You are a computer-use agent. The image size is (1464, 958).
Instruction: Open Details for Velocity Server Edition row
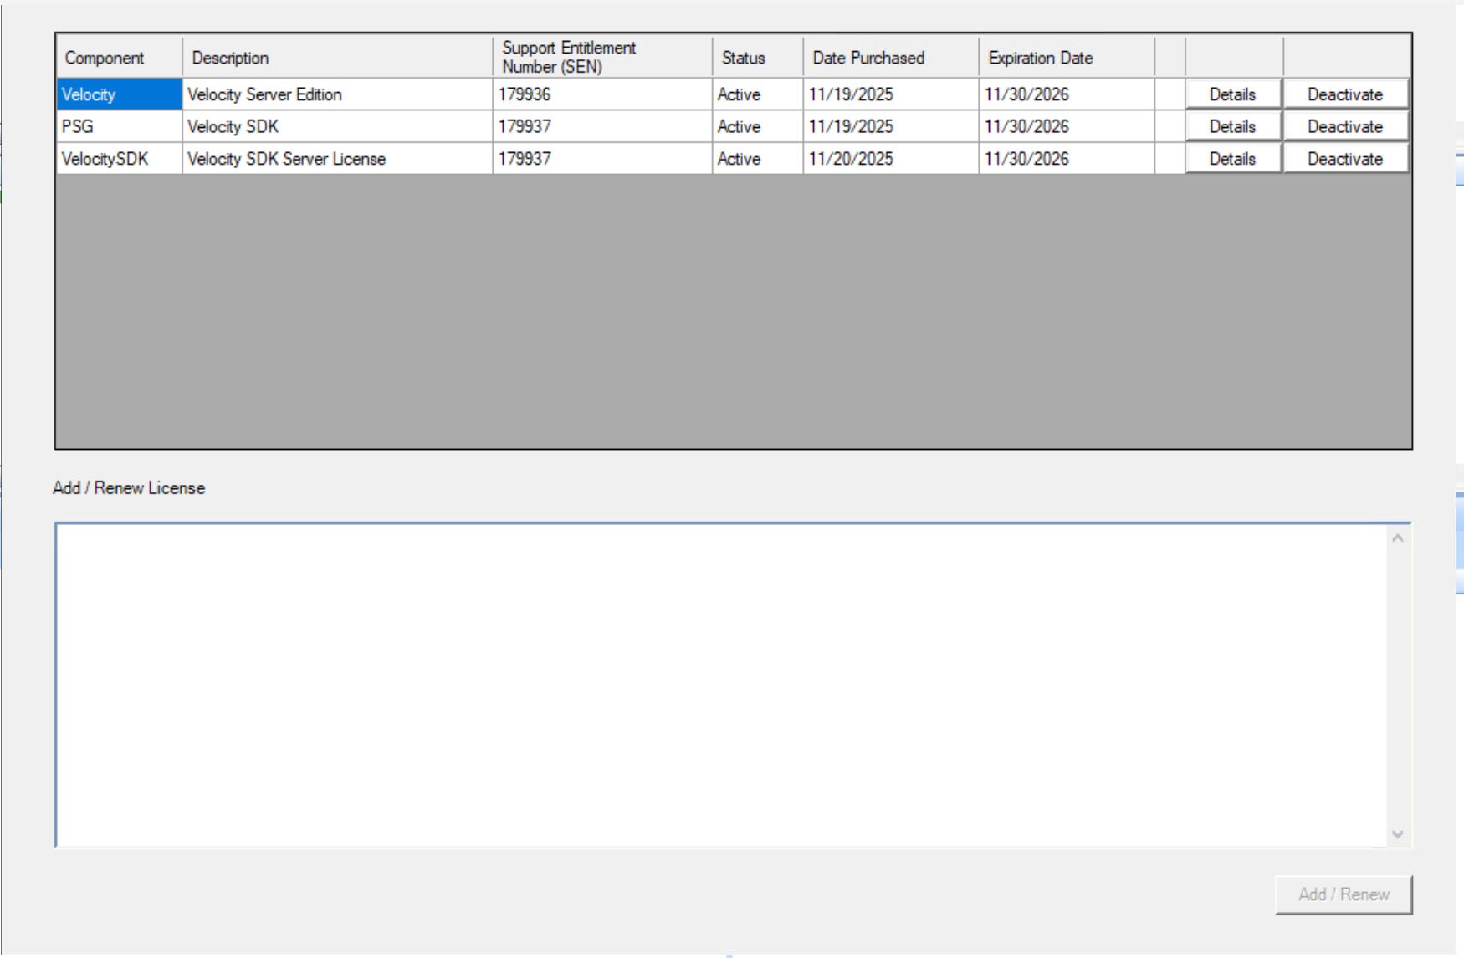[1233, 94]
